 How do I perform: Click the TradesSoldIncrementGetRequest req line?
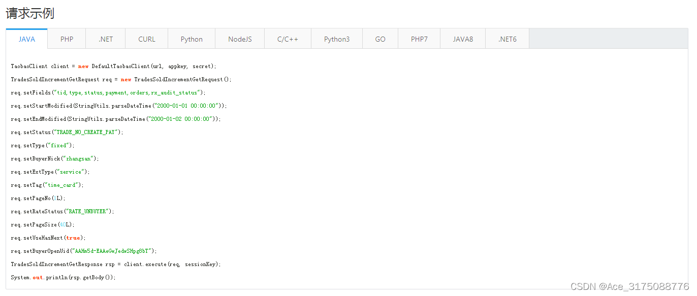tap(121, 79)
